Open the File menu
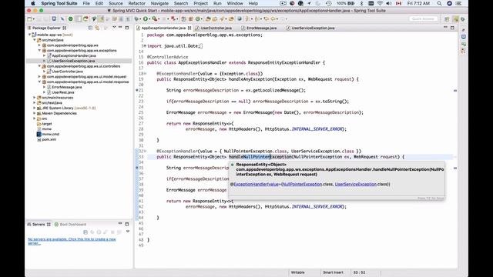The width and height of the screenshot is (493, 277). 86,3
